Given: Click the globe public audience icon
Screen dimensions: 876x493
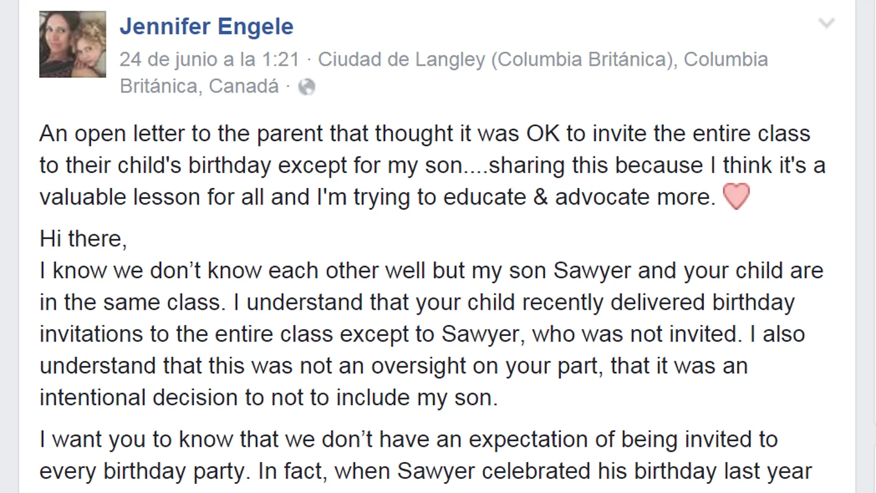Looking at the screenshot, I should click(x=307, y=86).
